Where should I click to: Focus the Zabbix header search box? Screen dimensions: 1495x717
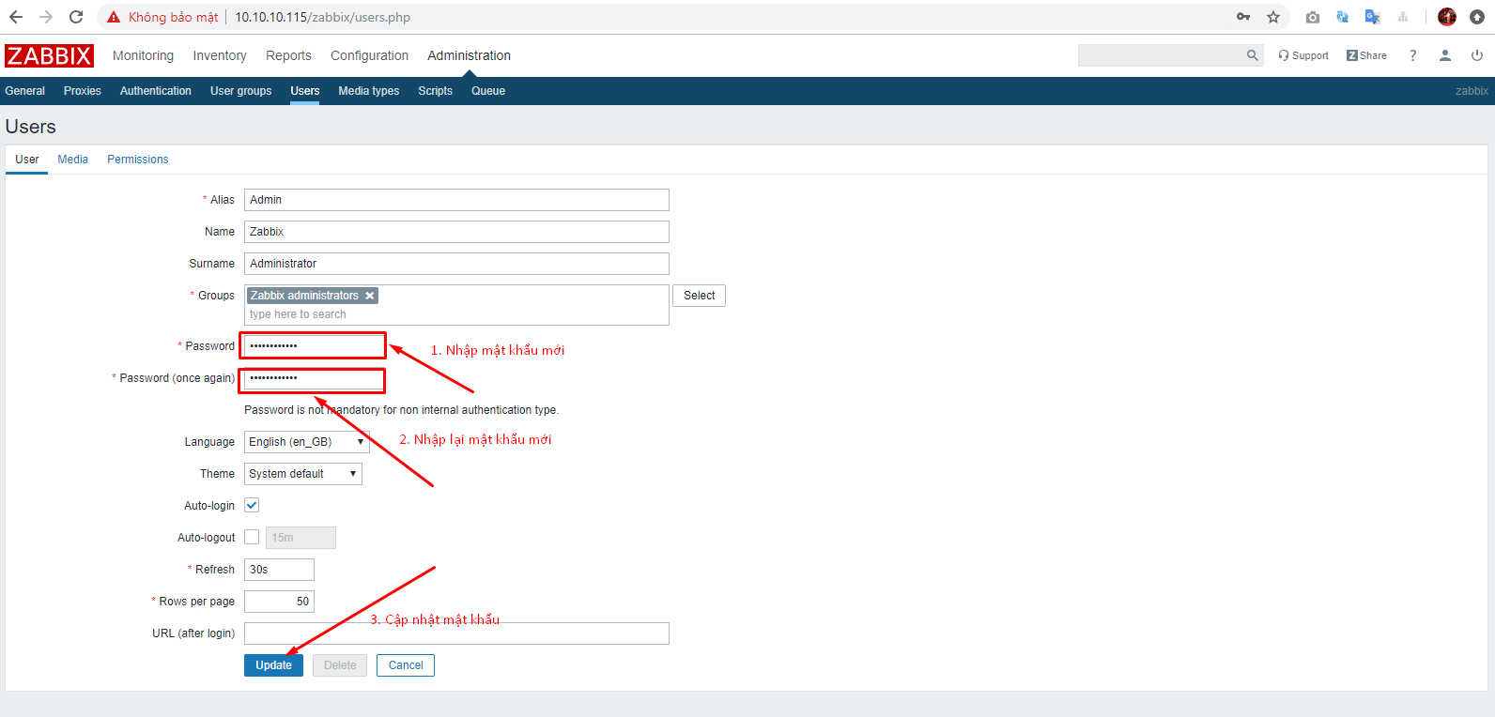click(x=1162, y=55)
